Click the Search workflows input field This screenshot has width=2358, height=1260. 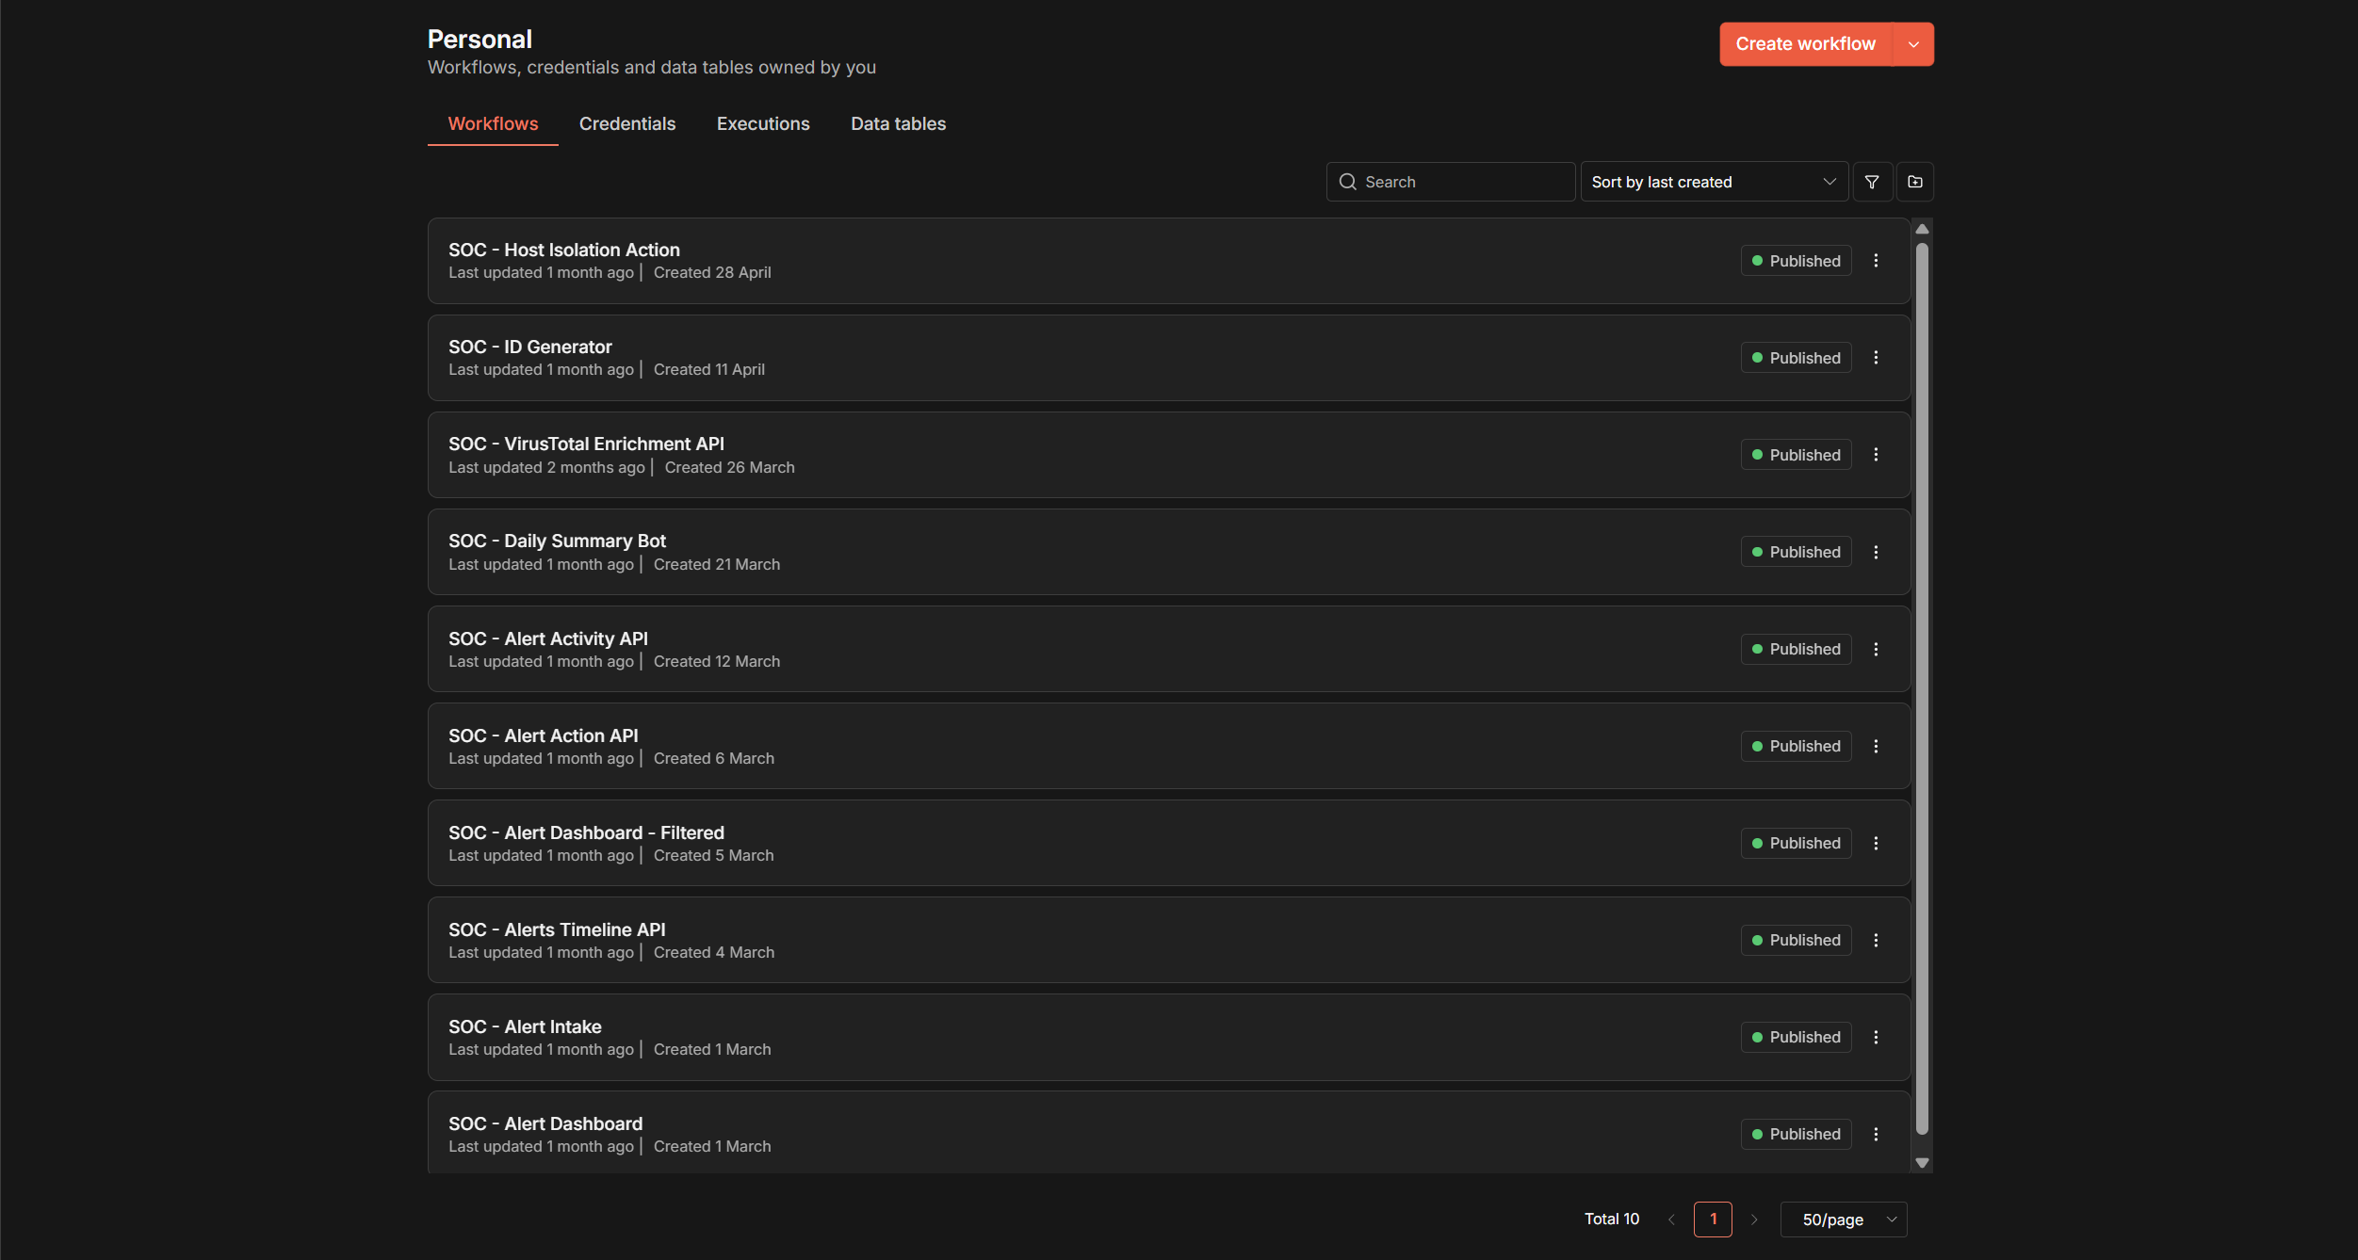coord(1451,182)
